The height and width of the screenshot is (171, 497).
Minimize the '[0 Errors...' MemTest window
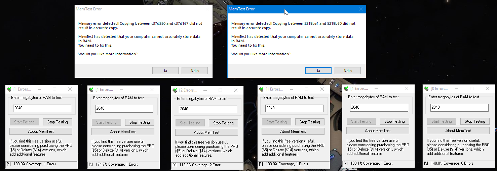tap(456, 89)
